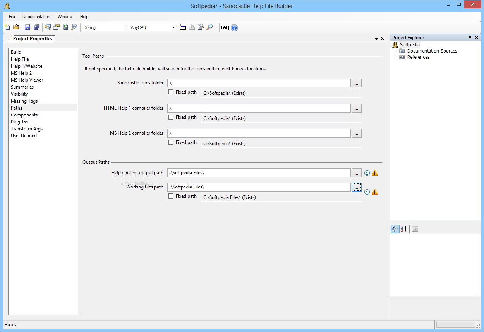Select Missing Tags category
The height and width of the screenshot is (332, 484).
[x=43, y=101]
